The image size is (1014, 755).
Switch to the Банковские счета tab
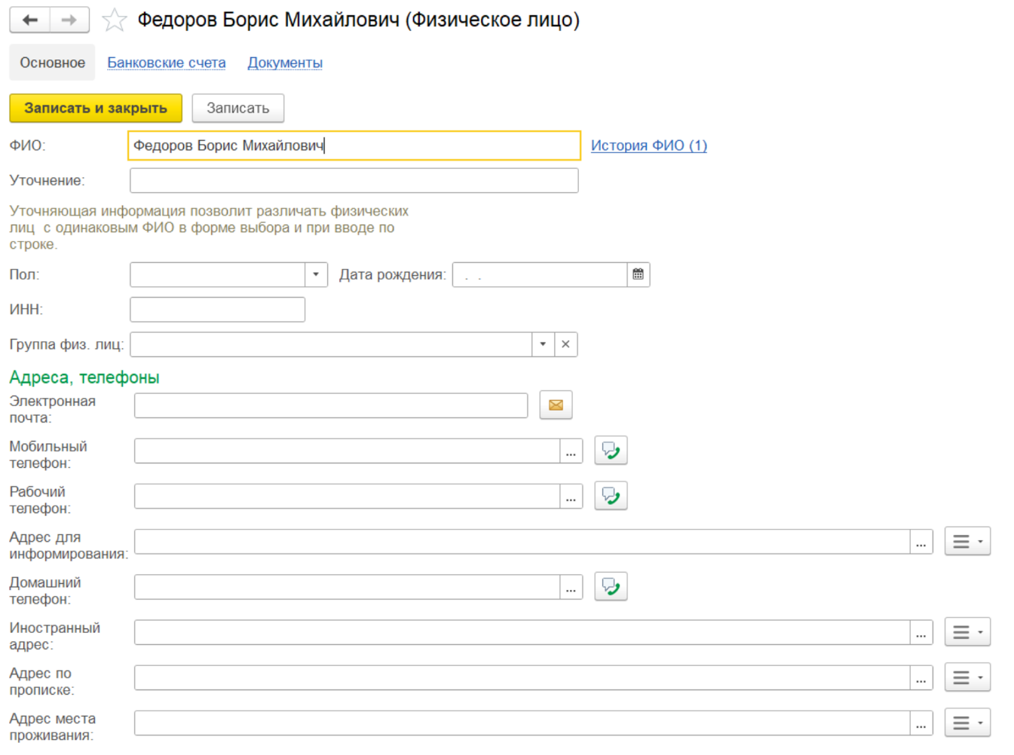click(x=167, y=63)
